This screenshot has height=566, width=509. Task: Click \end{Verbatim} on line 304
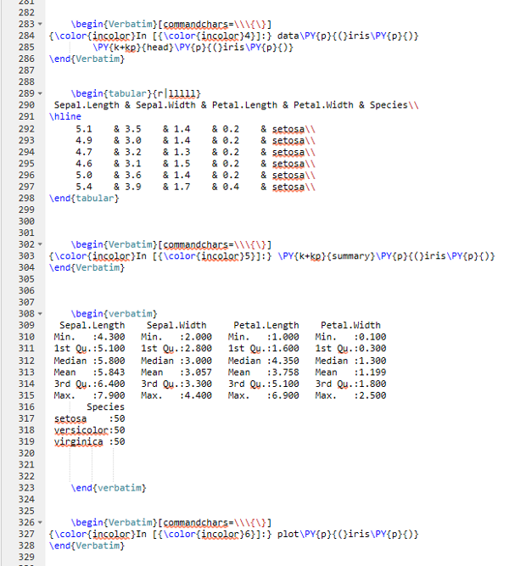click(87, 267)
